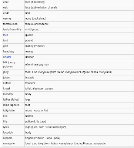
Task: Select the 'lills' term cell
Action: tap(14, 116)
